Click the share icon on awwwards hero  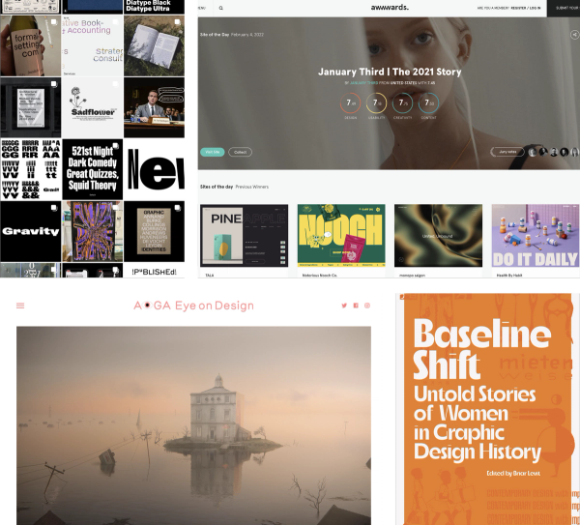point(574,35)
